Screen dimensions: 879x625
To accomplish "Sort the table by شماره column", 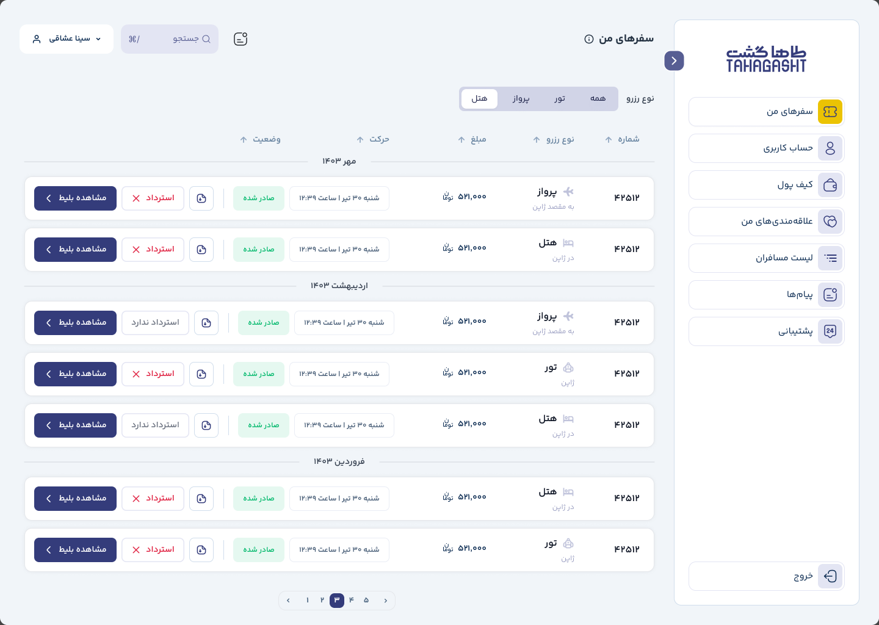I will coord(622,139).
